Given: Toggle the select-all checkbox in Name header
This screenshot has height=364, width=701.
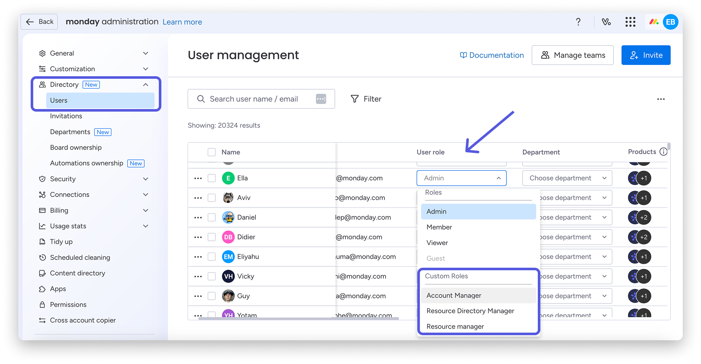Looking at the screenshot, I should click(211, 152).
